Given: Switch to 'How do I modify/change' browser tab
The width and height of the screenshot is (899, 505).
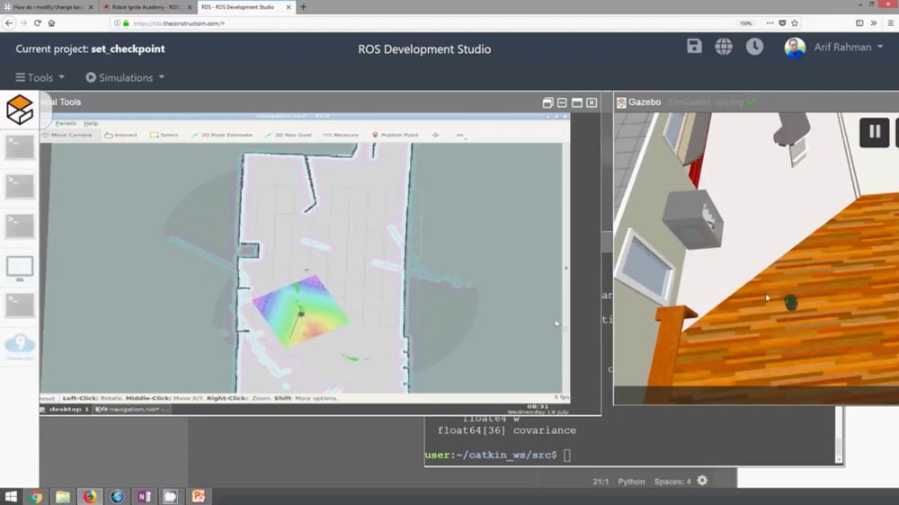Looking at the screenshot, I should tap(49, 7).
